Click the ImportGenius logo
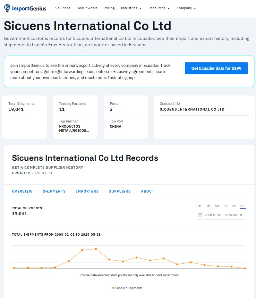256x298 pixels. click(25, 8)
